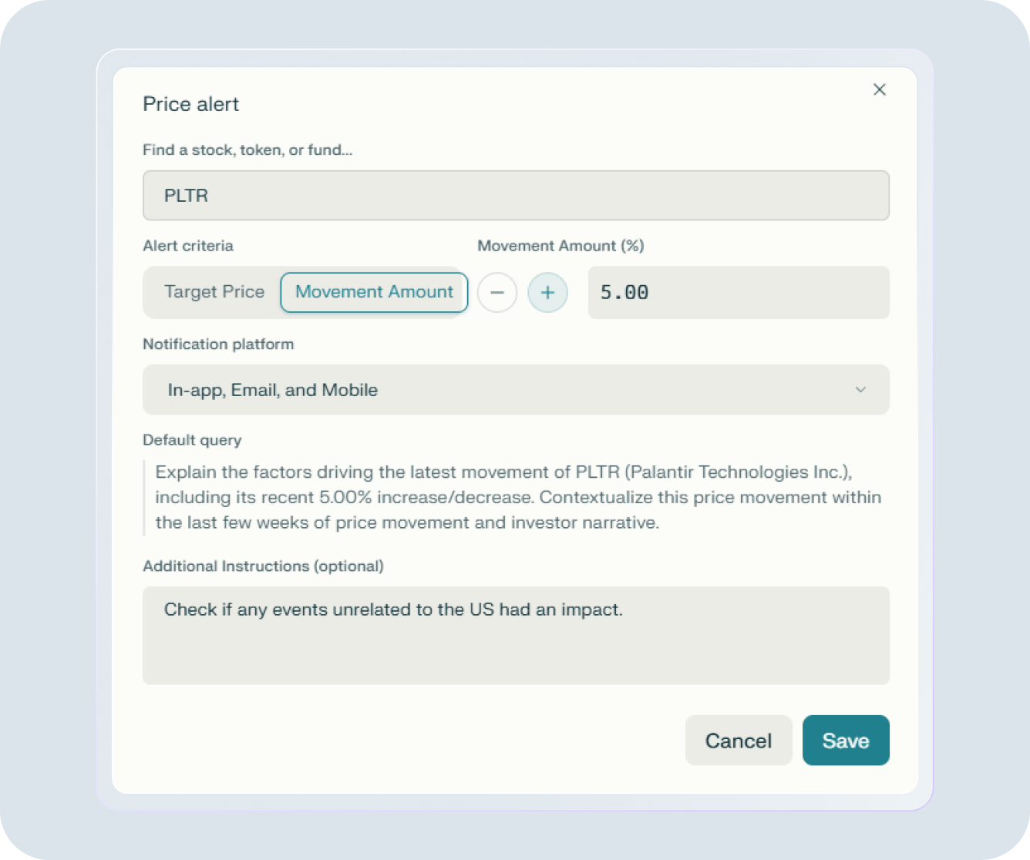The width and height of the screenshot is (1030, 860).
Task: Select the Price alert dialog title
Action: click(x=190, y=103)
